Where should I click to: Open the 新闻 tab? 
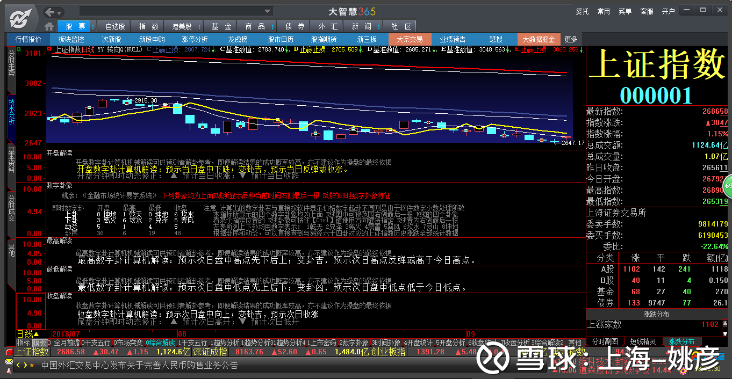(362, 26)
